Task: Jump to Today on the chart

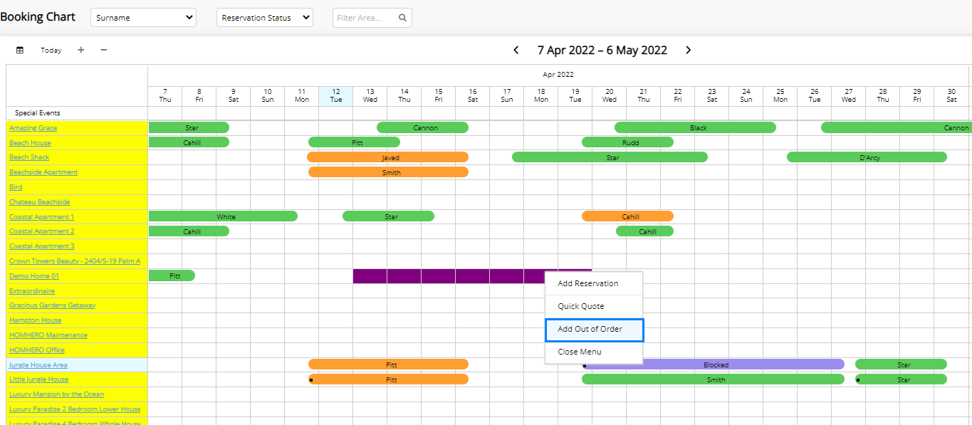Action: coord(51,51)
